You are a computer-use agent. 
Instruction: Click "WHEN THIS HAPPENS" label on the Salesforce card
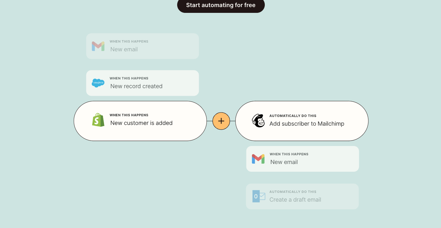129,78
